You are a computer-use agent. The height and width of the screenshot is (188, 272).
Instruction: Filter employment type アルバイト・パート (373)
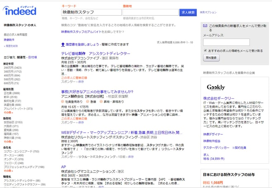click(18, 109)
